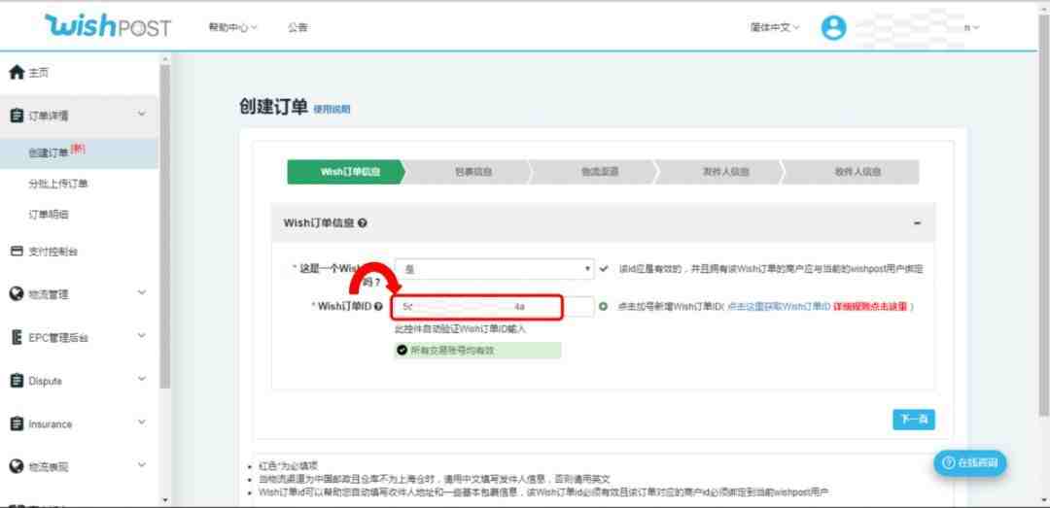Open the 这是一个Wish订单吗 select box
The height and width of the screenshot is (508, 1050).
pyautogui.click(x=494, y=268)
